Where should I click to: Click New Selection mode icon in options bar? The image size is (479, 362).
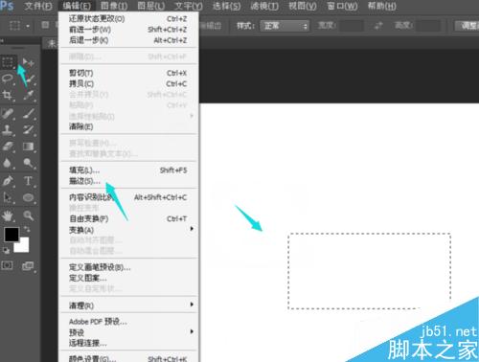coord(45,25)
